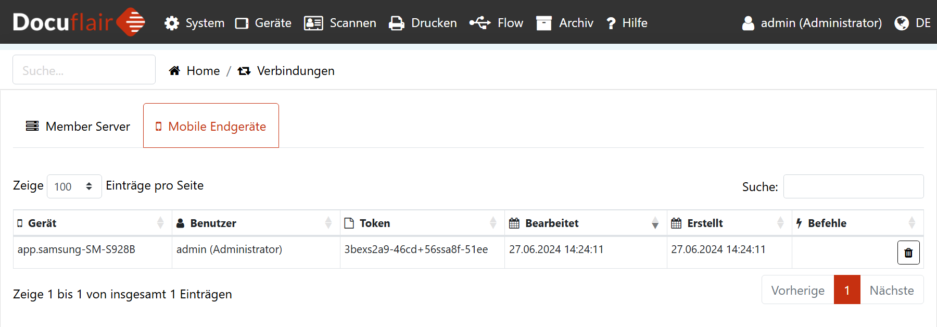Click the calendar icon in Bearbeitet header

point(514,223)
